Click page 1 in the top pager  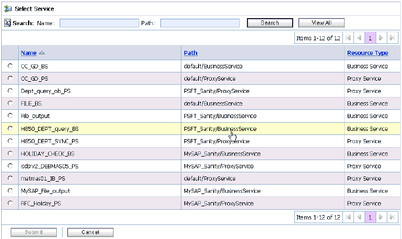tap(370, 38)
